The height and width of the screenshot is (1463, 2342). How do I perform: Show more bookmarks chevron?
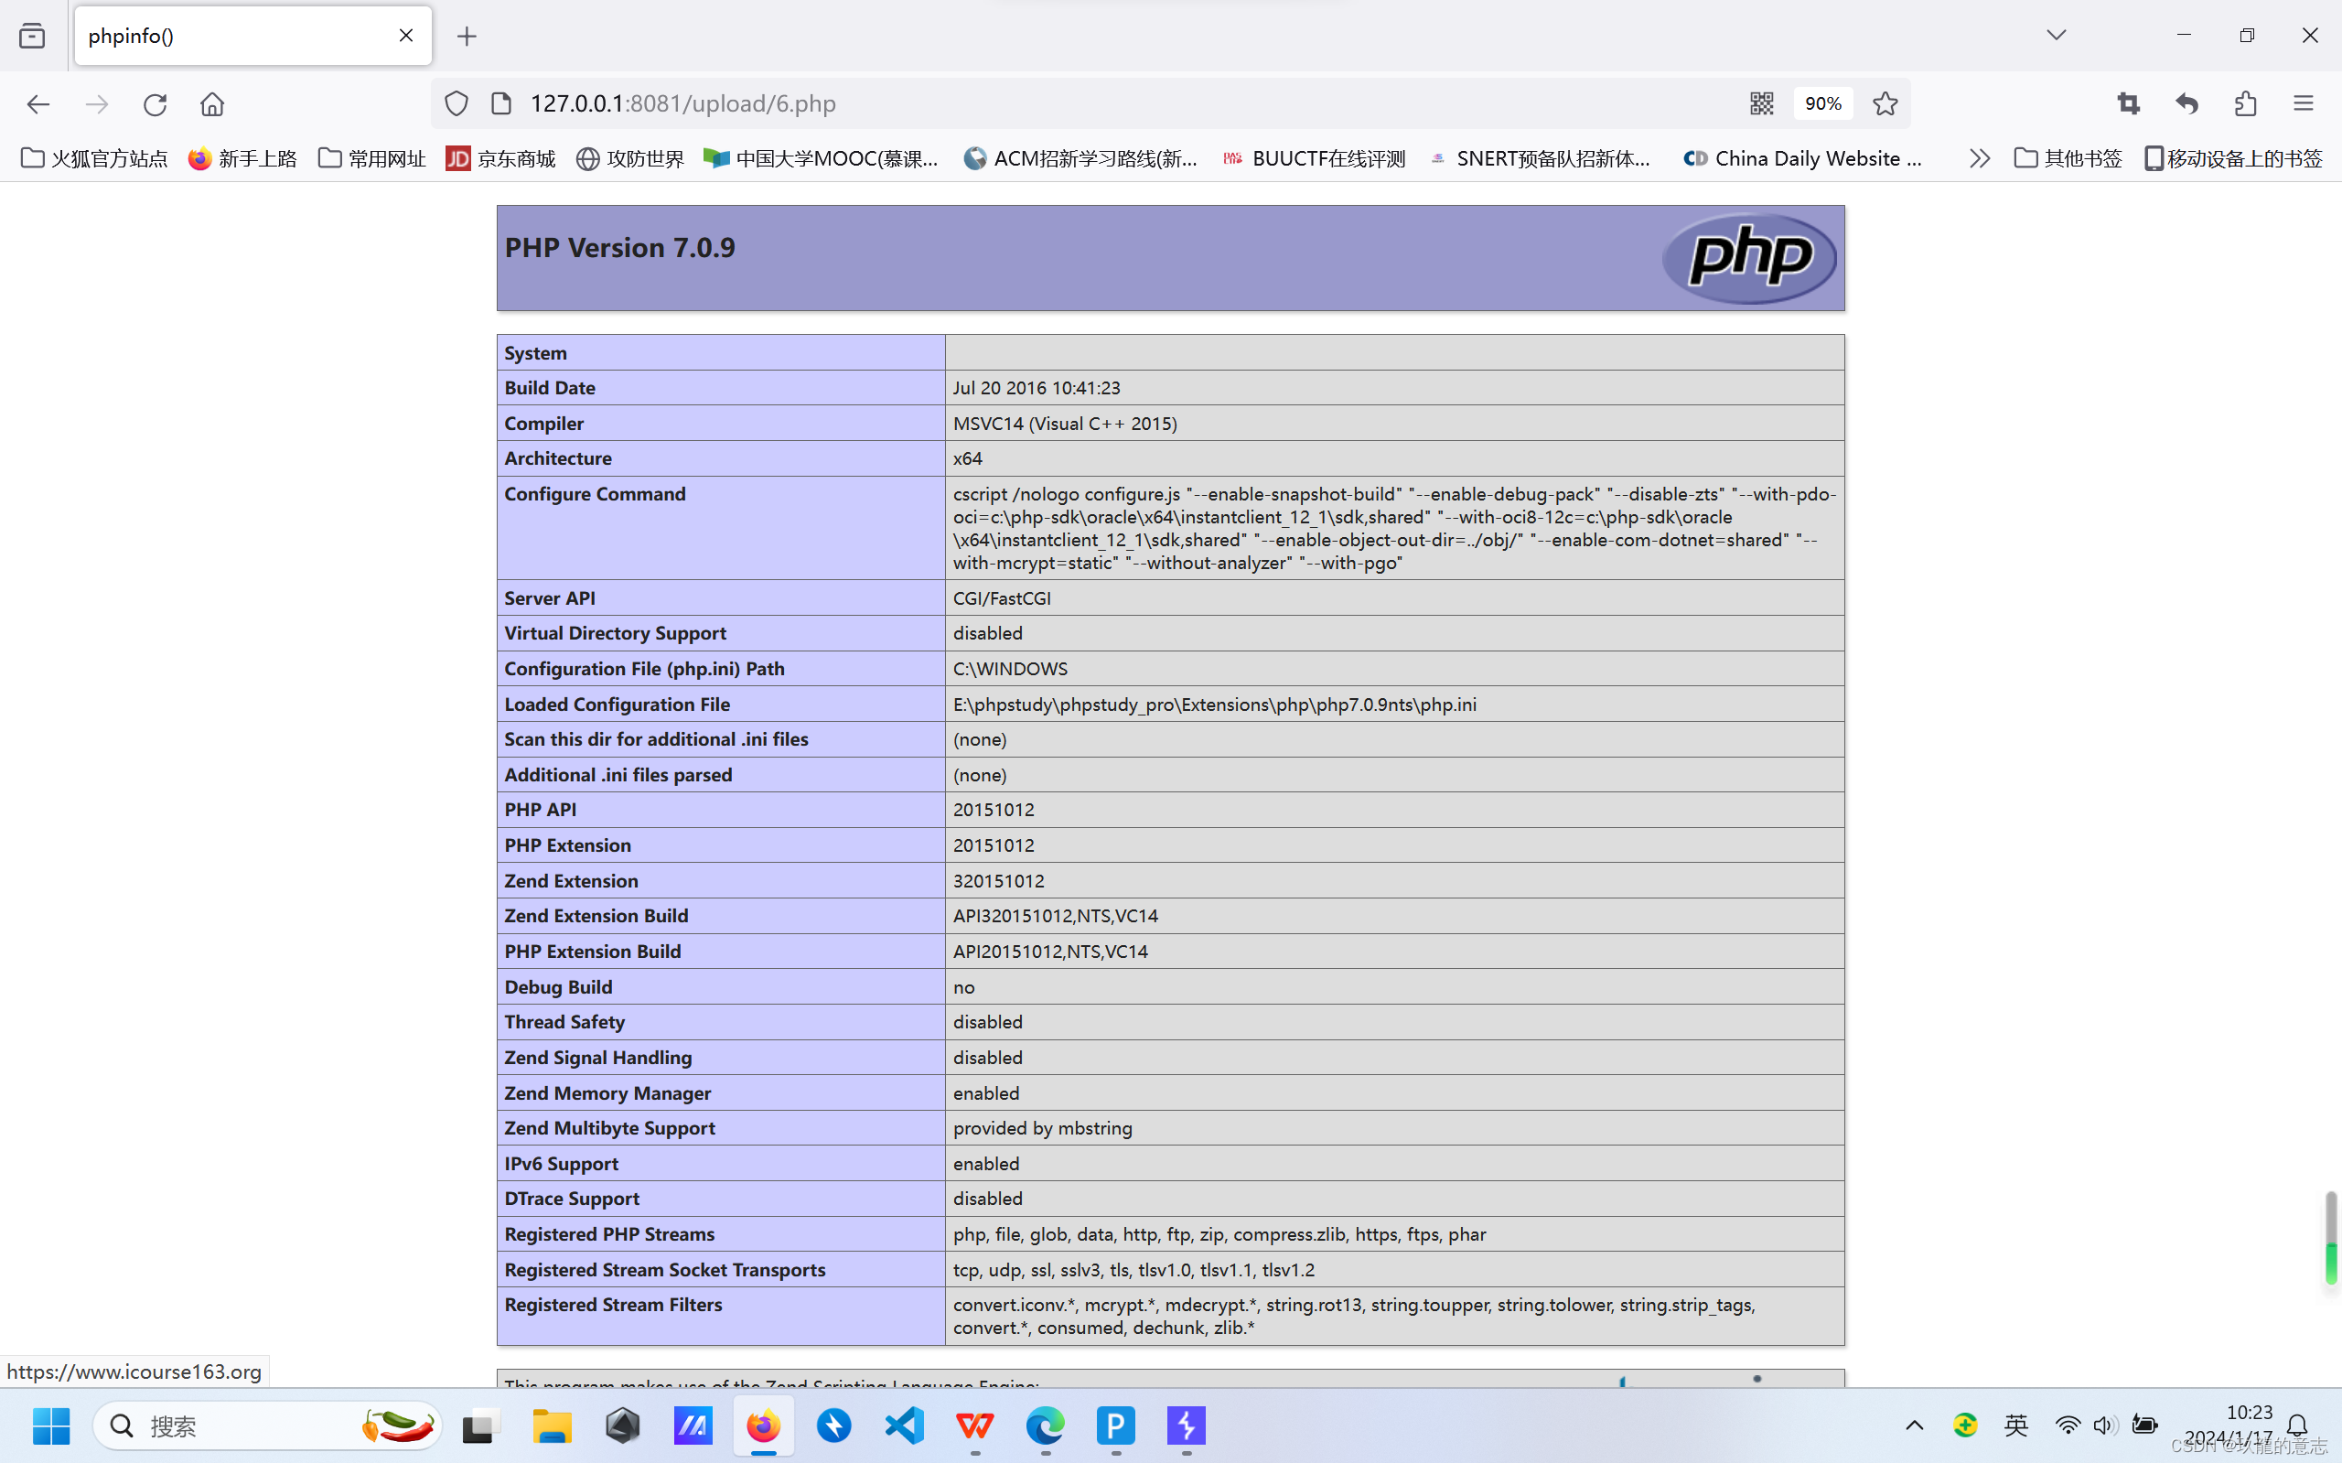click(1979, 158)
